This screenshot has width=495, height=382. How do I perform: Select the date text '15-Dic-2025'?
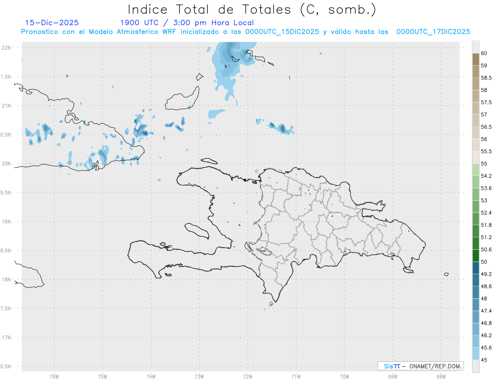[x=52, y=23]
